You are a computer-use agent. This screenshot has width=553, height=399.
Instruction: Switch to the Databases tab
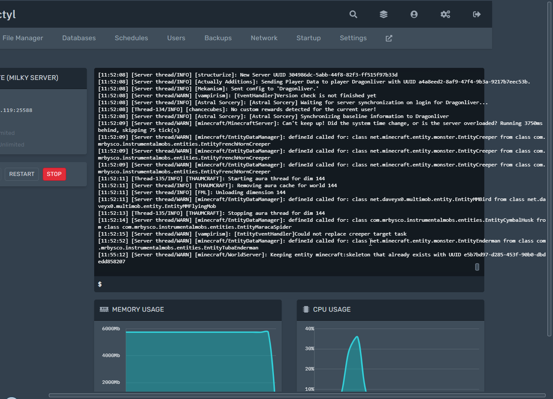(79, 38)
